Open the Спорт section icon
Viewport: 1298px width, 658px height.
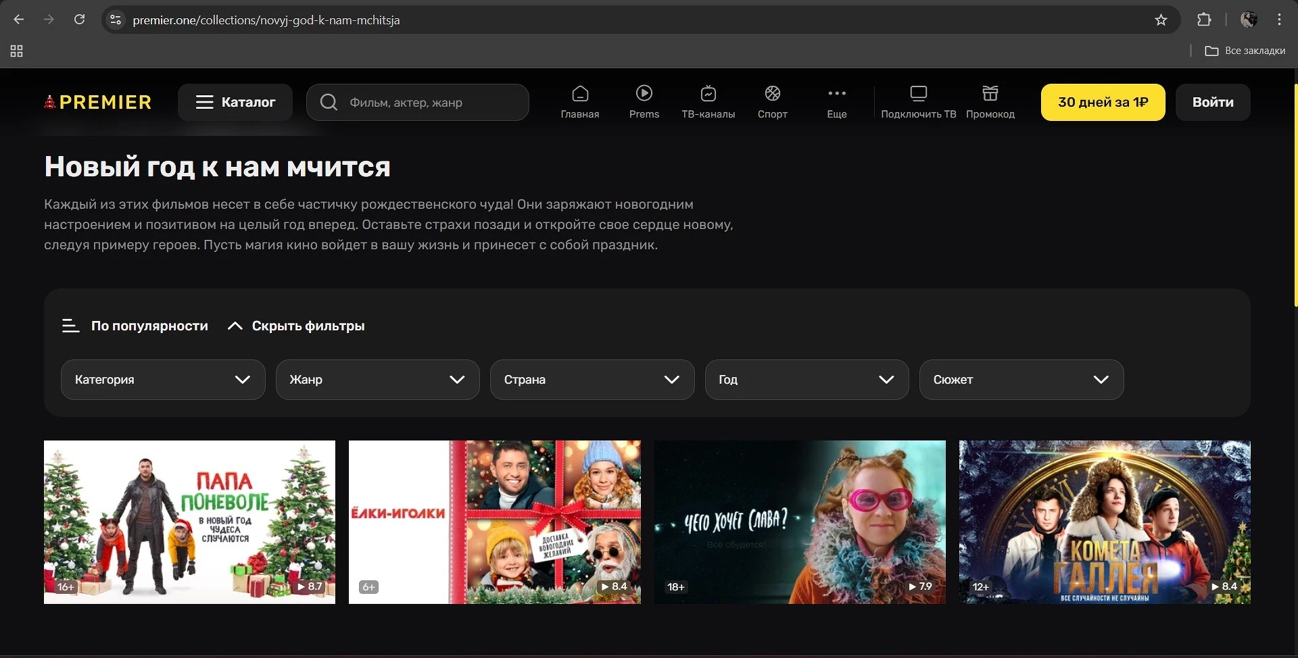[772, 94]
